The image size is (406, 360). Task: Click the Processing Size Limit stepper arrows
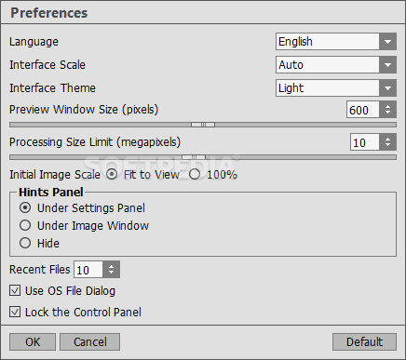coord(387,142)
